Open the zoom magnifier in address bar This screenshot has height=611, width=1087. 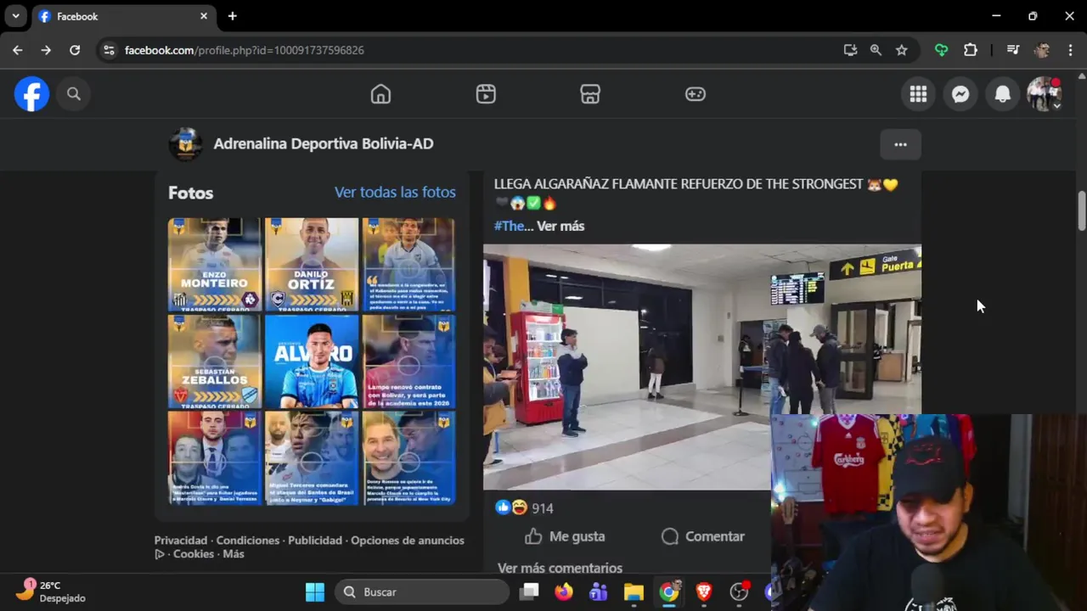(x=876, y=50)
